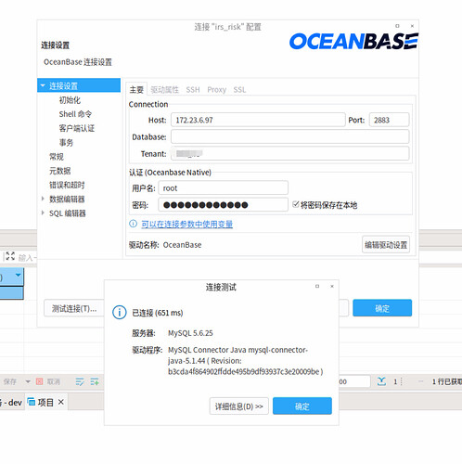462x464 pixels.
Task: Open the save dropdown arrow next to 保存
Action: (x=28, y=381)
